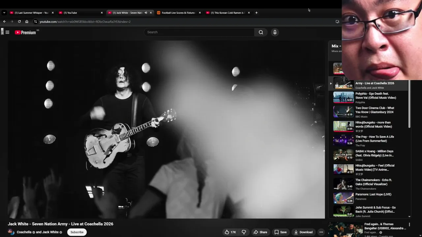Play The Chainsmokers - Echo ft. Oaks

[x=374, y=182]
